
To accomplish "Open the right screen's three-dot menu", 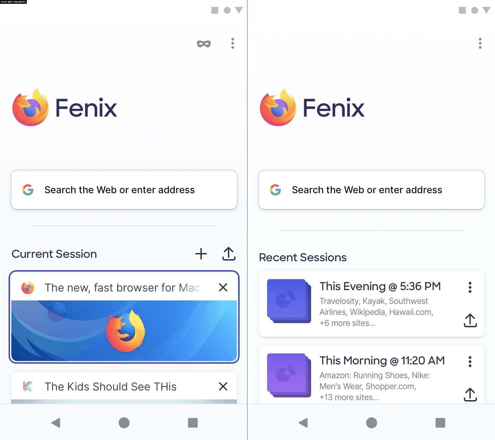I will pyautogui.click(x=480, y=43).
